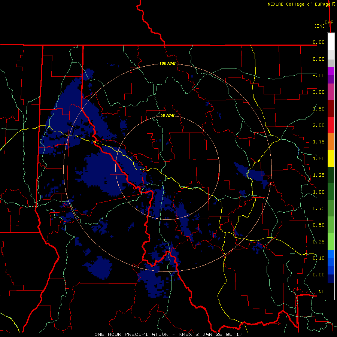Select the 0.25 legend value
Image resolution: width=337 pixels, height=337 pixels.
[319, 242]
